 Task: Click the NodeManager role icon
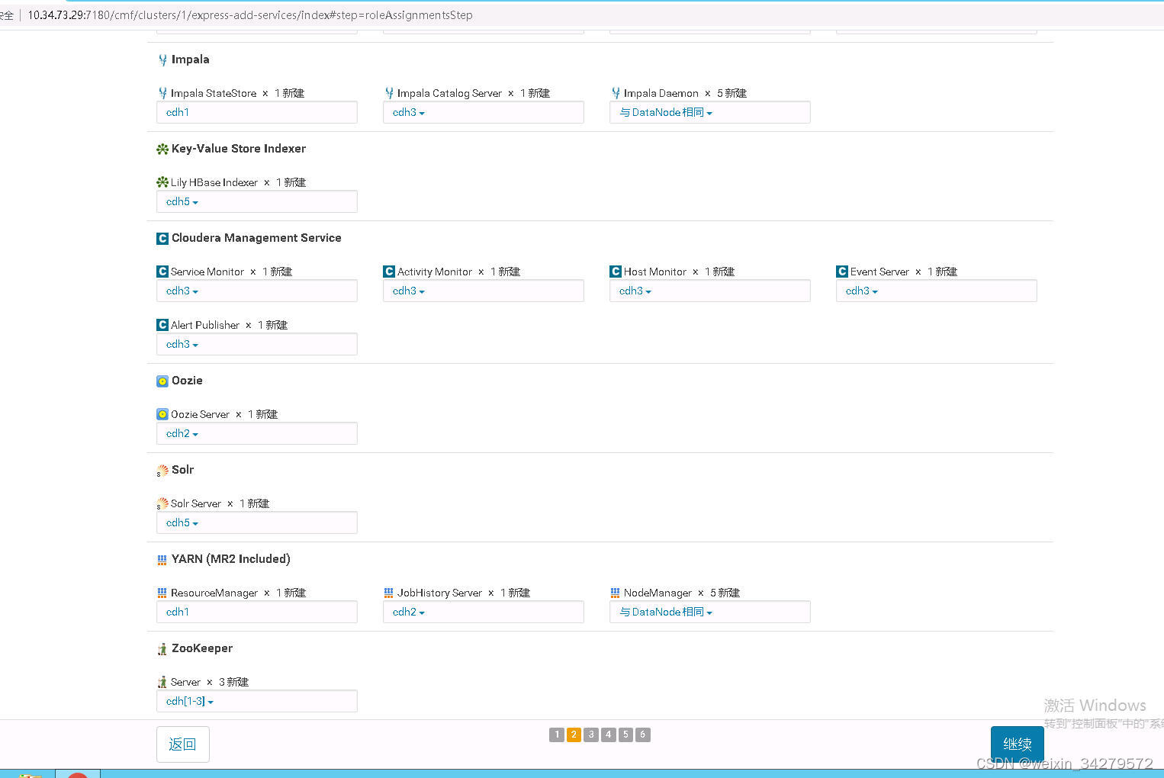coord(616,593)
